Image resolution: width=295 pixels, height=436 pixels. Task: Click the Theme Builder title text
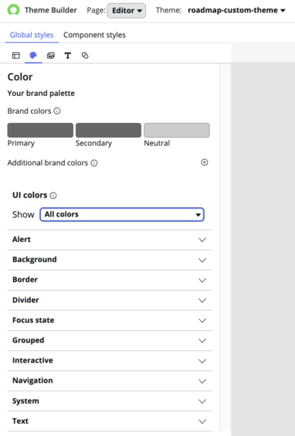click(x=50, y=10)
